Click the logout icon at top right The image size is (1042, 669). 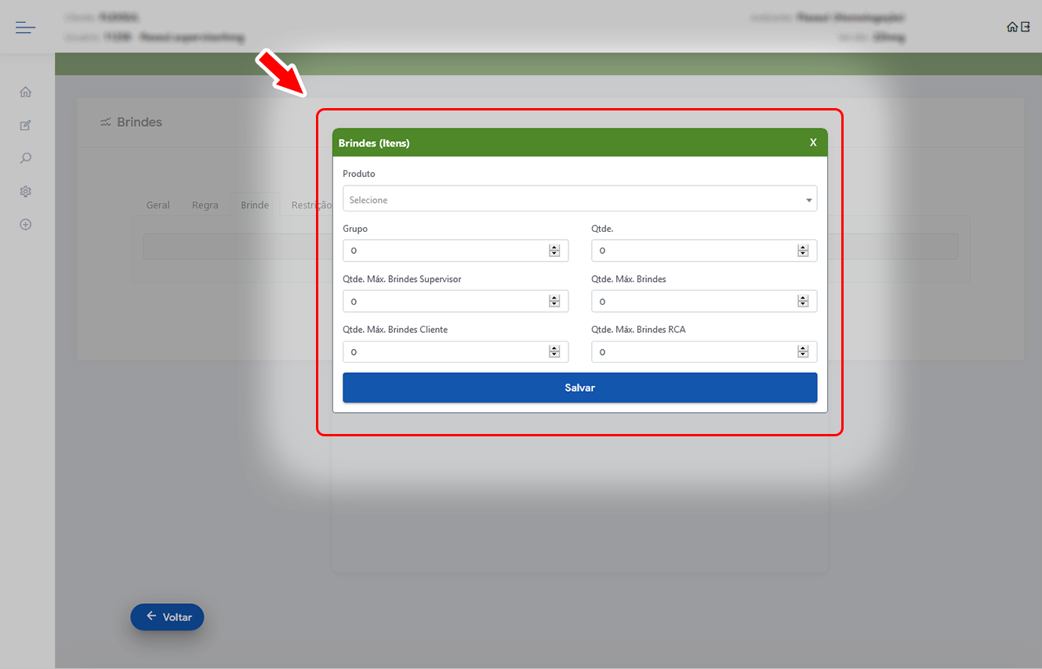click(1025, 27)
